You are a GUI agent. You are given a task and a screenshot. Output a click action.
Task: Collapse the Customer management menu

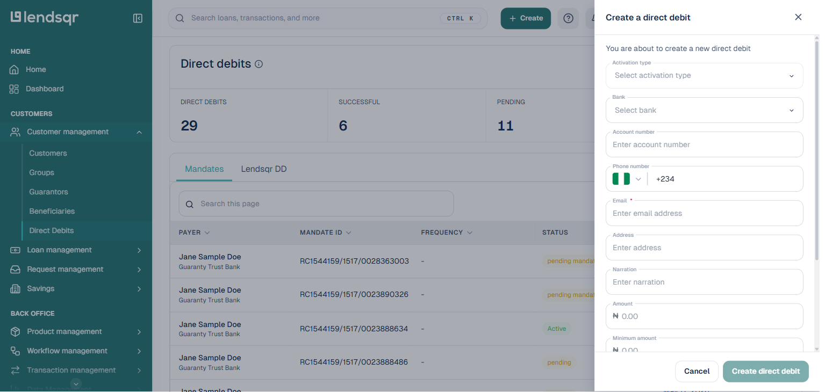[x=139, y=132]
